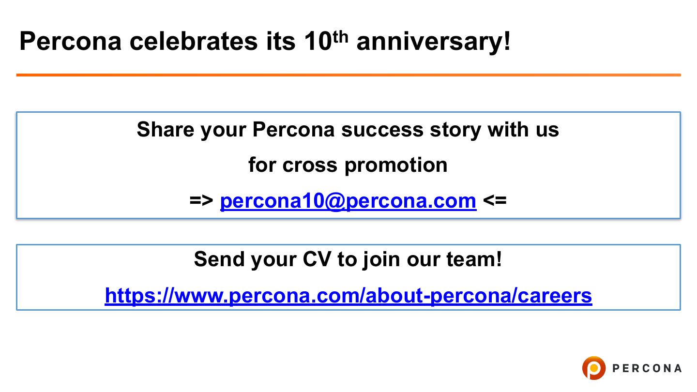The image size is (697, 392).
Task: Click the orange divider line under the title
Action: pos(348,75)
